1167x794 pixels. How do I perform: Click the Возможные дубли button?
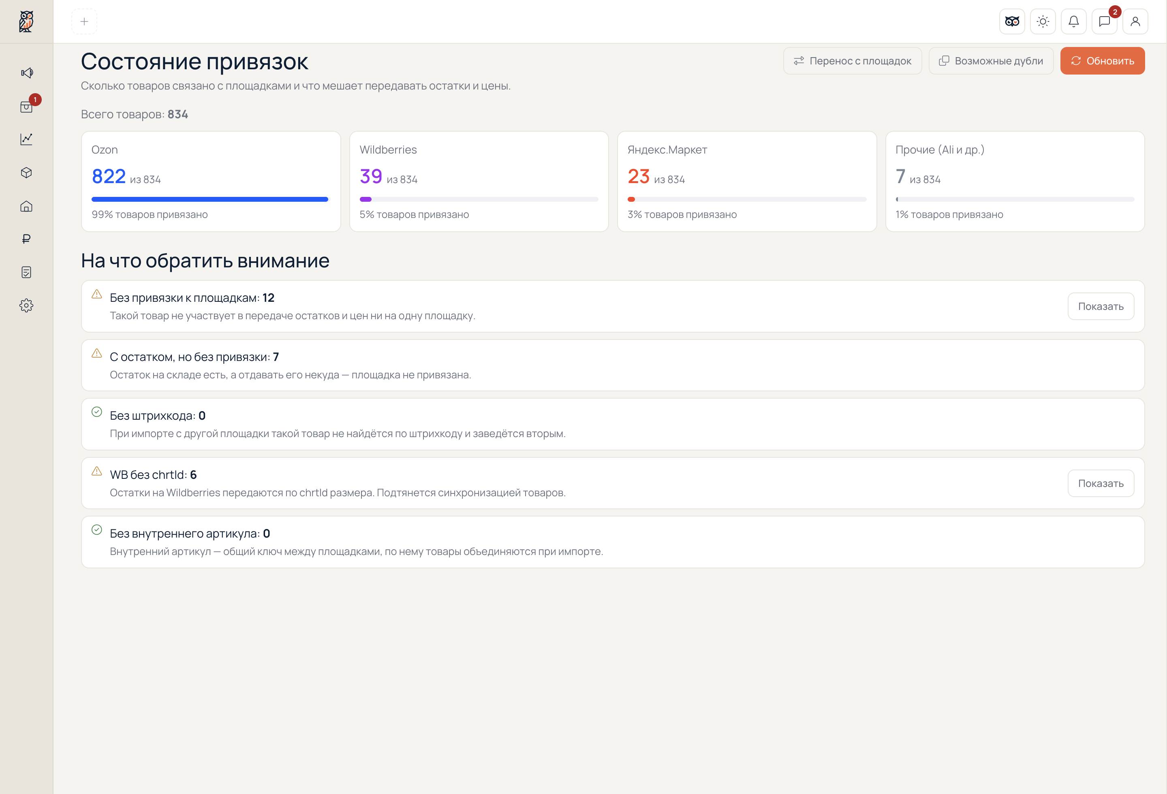coord(991,61)
